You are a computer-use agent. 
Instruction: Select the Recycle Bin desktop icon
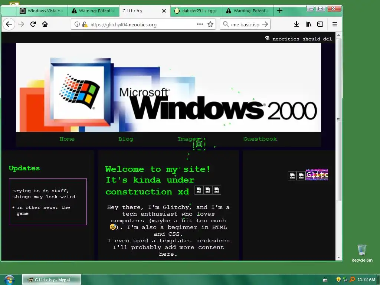[362, 253]
